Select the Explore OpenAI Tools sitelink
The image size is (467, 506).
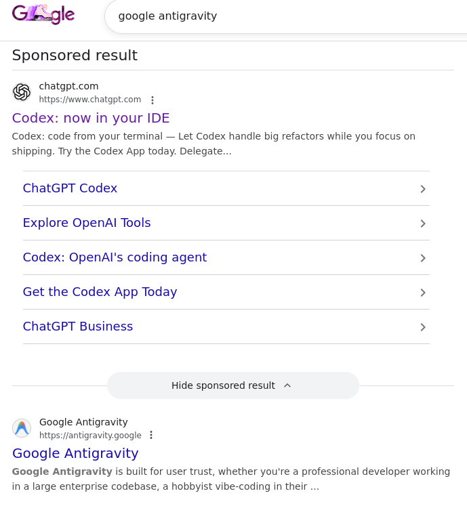(x=87, y=223)
